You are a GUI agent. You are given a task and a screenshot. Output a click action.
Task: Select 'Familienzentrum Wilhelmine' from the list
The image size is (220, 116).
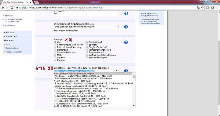click(x=93, y=78)
